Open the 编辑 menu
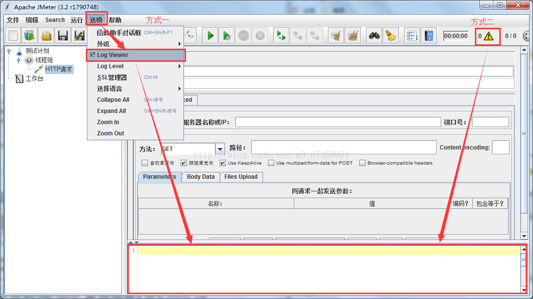Screen dimensions: 533x299 (32, 20)
